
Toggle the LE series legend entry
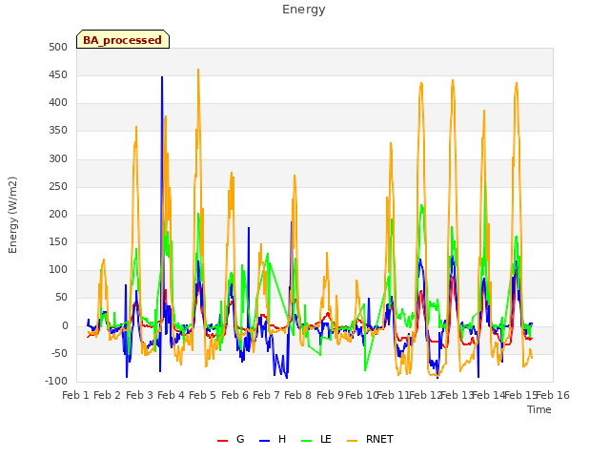[x=316, y=440]
